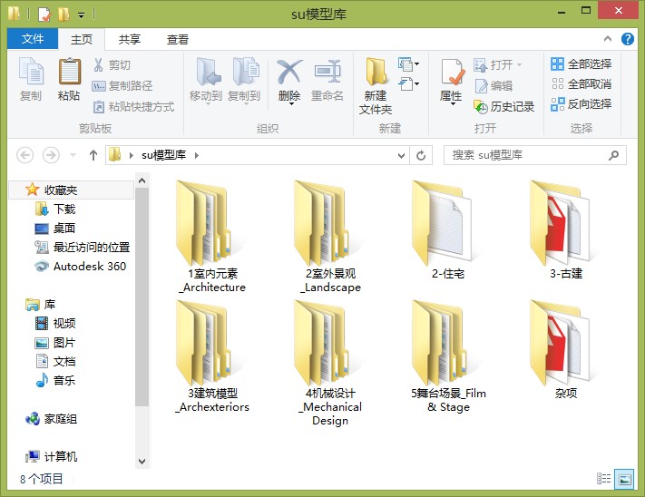
Task: Switch to large icons view in status bar
Action: [624, 479]
